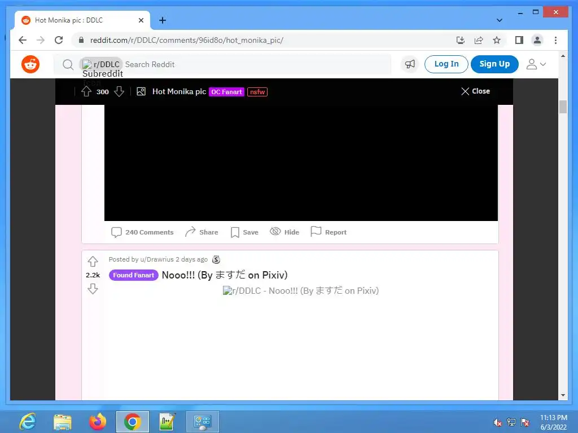Open the tab search chevron
Screen dimensions: 578x433
[x=500, y=20]
